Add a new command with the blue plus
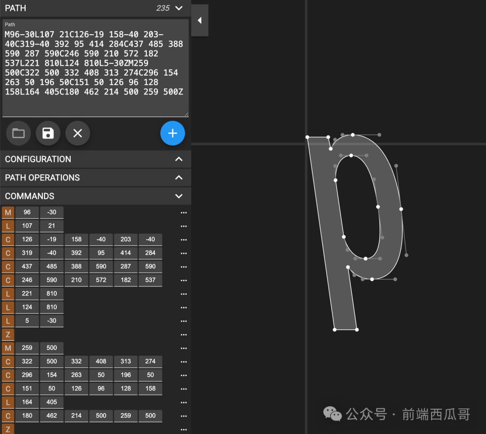The width and height of the screenshot is (486, 434). pos(173,133)
